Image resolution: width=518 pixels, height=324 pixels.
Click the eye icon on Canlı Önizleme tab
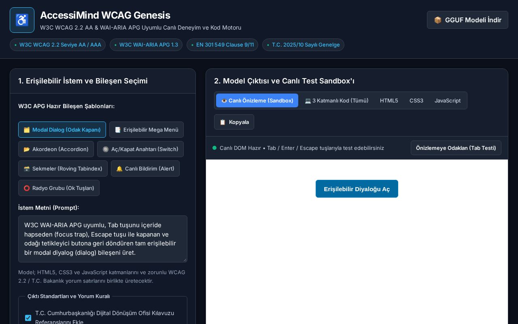[224, 100]
